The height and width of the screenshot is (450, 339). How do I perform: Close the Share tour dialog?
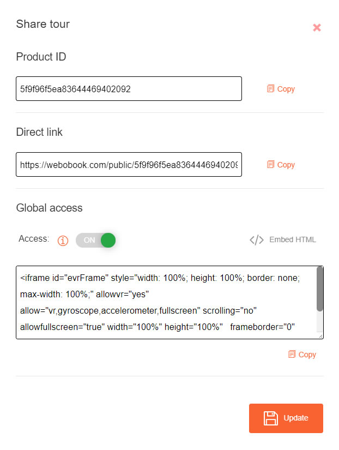[x=317, y=28]
